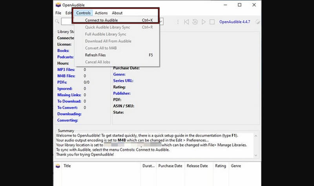314x186 pixels.
Task: Click the Summary scrollbar down arrow
Action: (256, 155)
